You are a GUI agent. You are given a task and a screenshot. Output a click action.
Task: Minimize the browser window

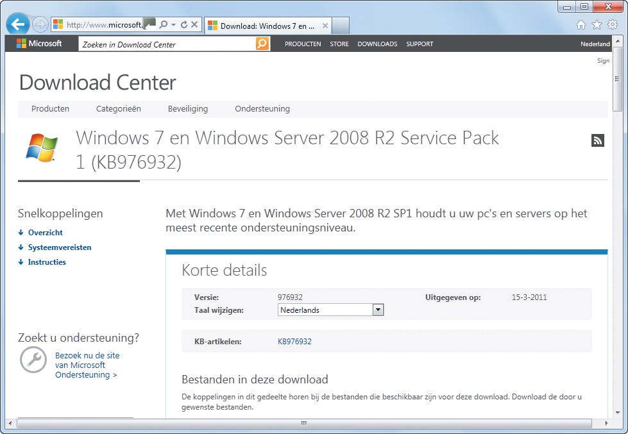click(x=566, y=7)
